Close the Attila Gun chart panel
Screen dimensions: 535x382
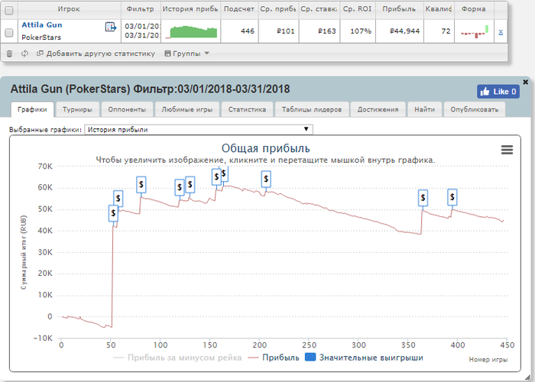(x=526, y=82)
